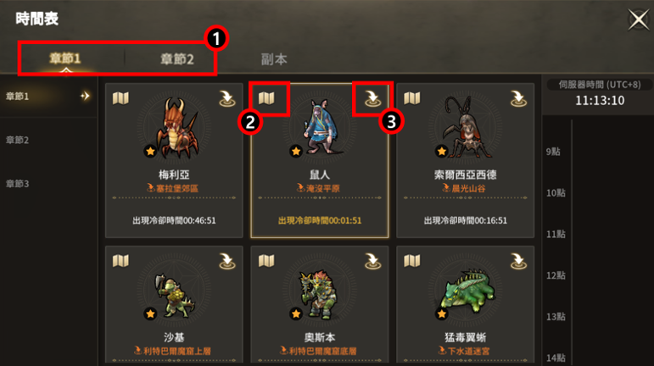The height and width of the screenshot is (366, 654).
Task: Switch to the 副本 tab
Action: click(x=274, y=59)
